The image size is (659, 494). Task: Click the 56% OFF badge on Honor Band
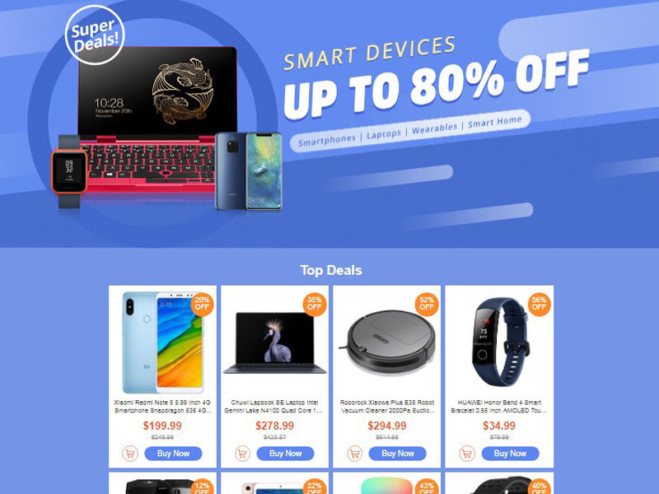[x=539, y=304]
